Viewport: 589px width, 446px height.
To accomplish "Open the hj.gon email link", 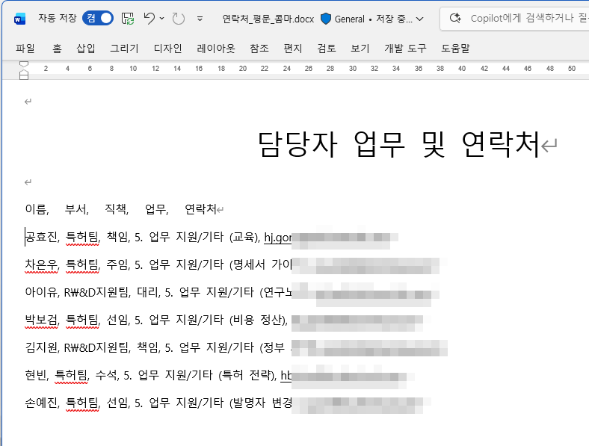I will pos(278,238).
